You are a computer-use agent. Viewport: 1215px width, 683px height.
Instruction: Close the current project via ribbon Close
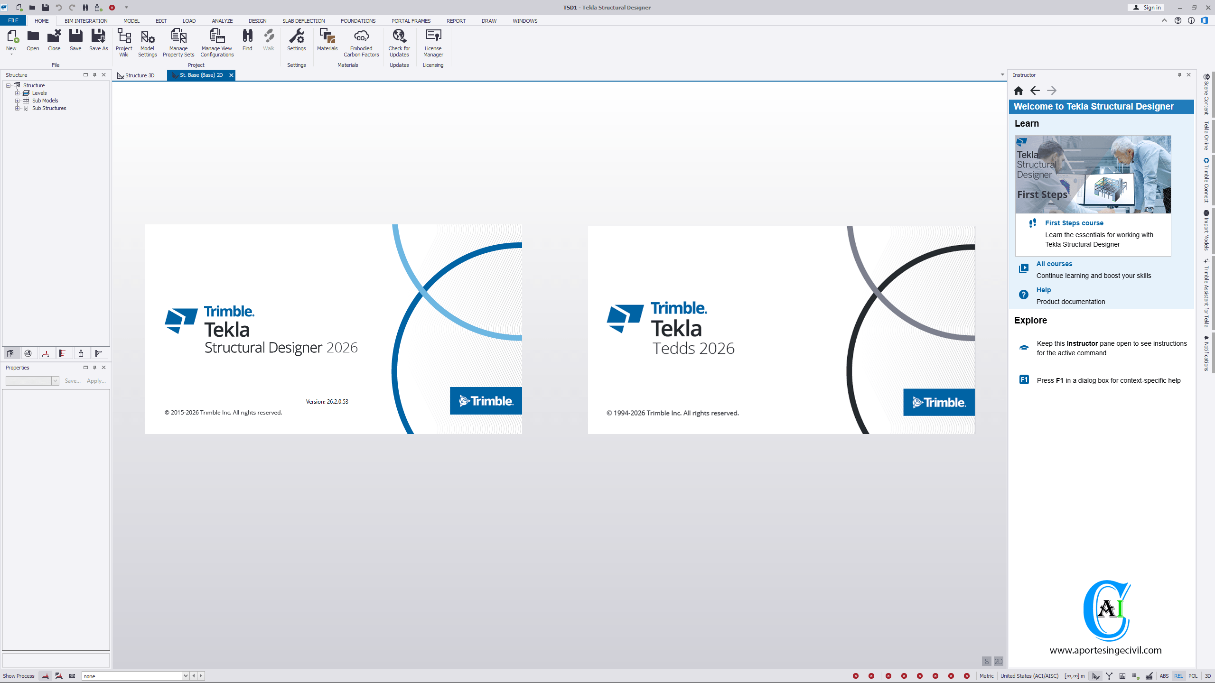54,40
